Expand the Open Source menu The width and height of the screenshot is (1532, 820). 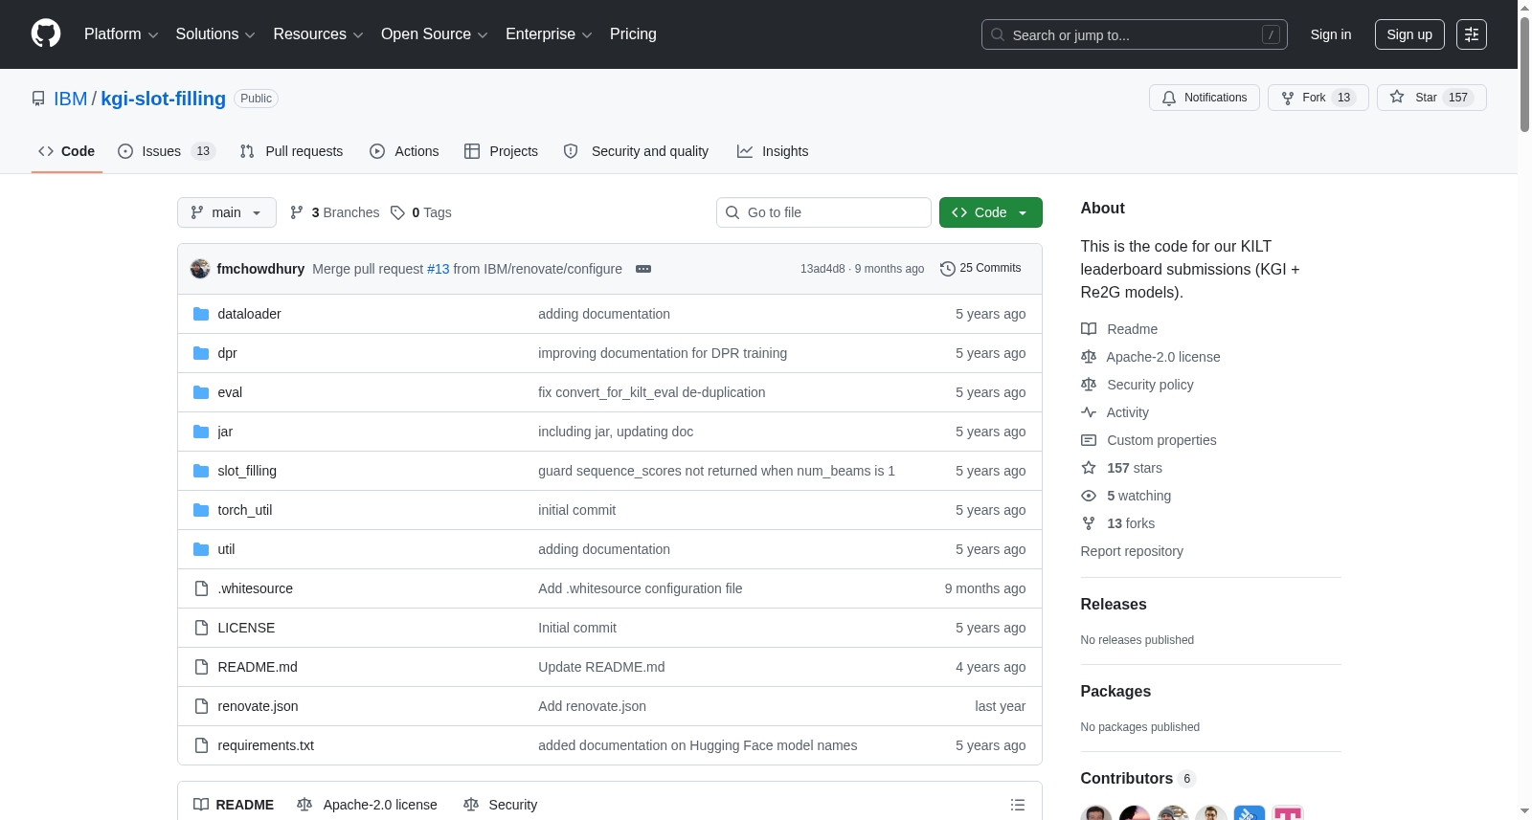(x=435, y=34)
